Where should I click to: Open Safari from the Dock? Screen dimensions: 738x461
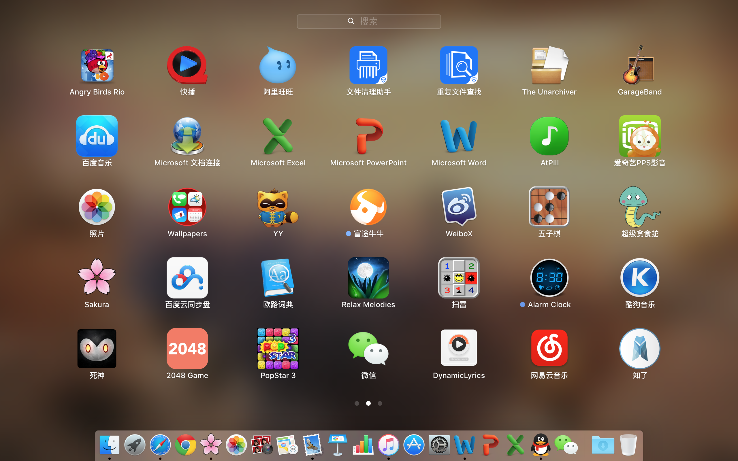coord(160,445)
